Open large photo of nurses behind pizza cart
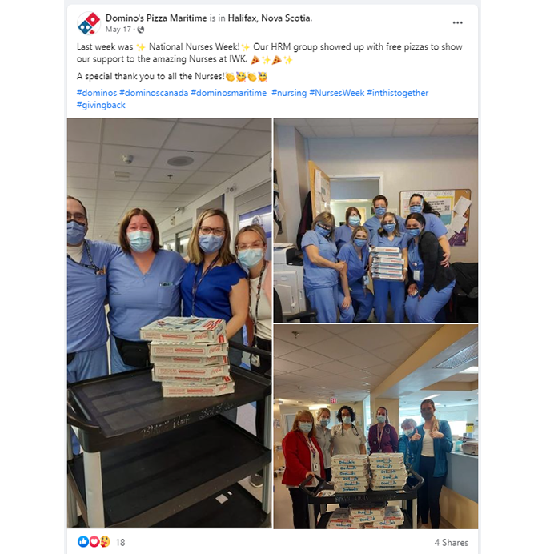 169,323
